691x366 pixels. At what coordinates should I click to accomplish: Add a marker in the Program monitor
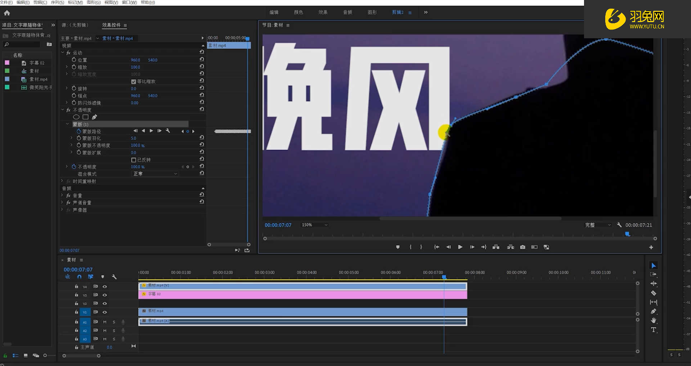coord(398,247)
